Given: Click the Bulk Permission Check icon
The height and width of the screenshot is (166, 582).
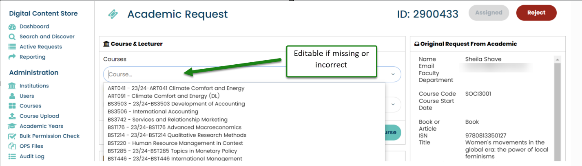Looking at the screenshot, I should pyautogui.click(x=12, y=136).
